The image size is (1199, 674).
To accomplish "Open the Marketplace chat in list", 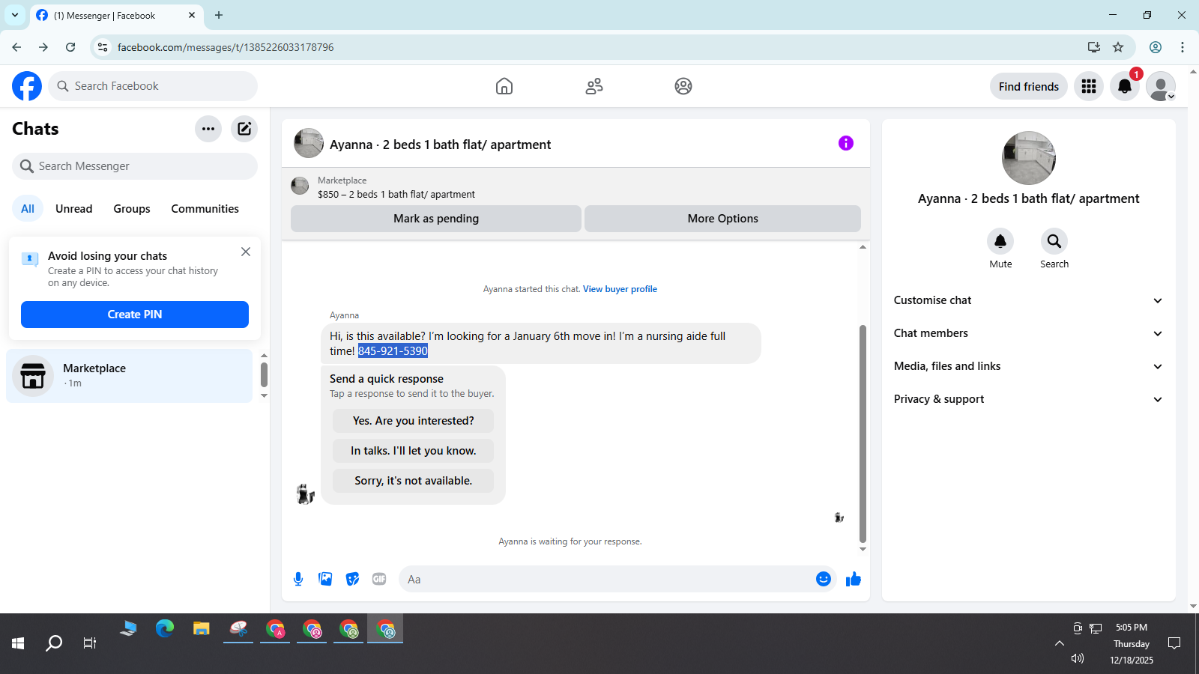I will click(130, 376).
